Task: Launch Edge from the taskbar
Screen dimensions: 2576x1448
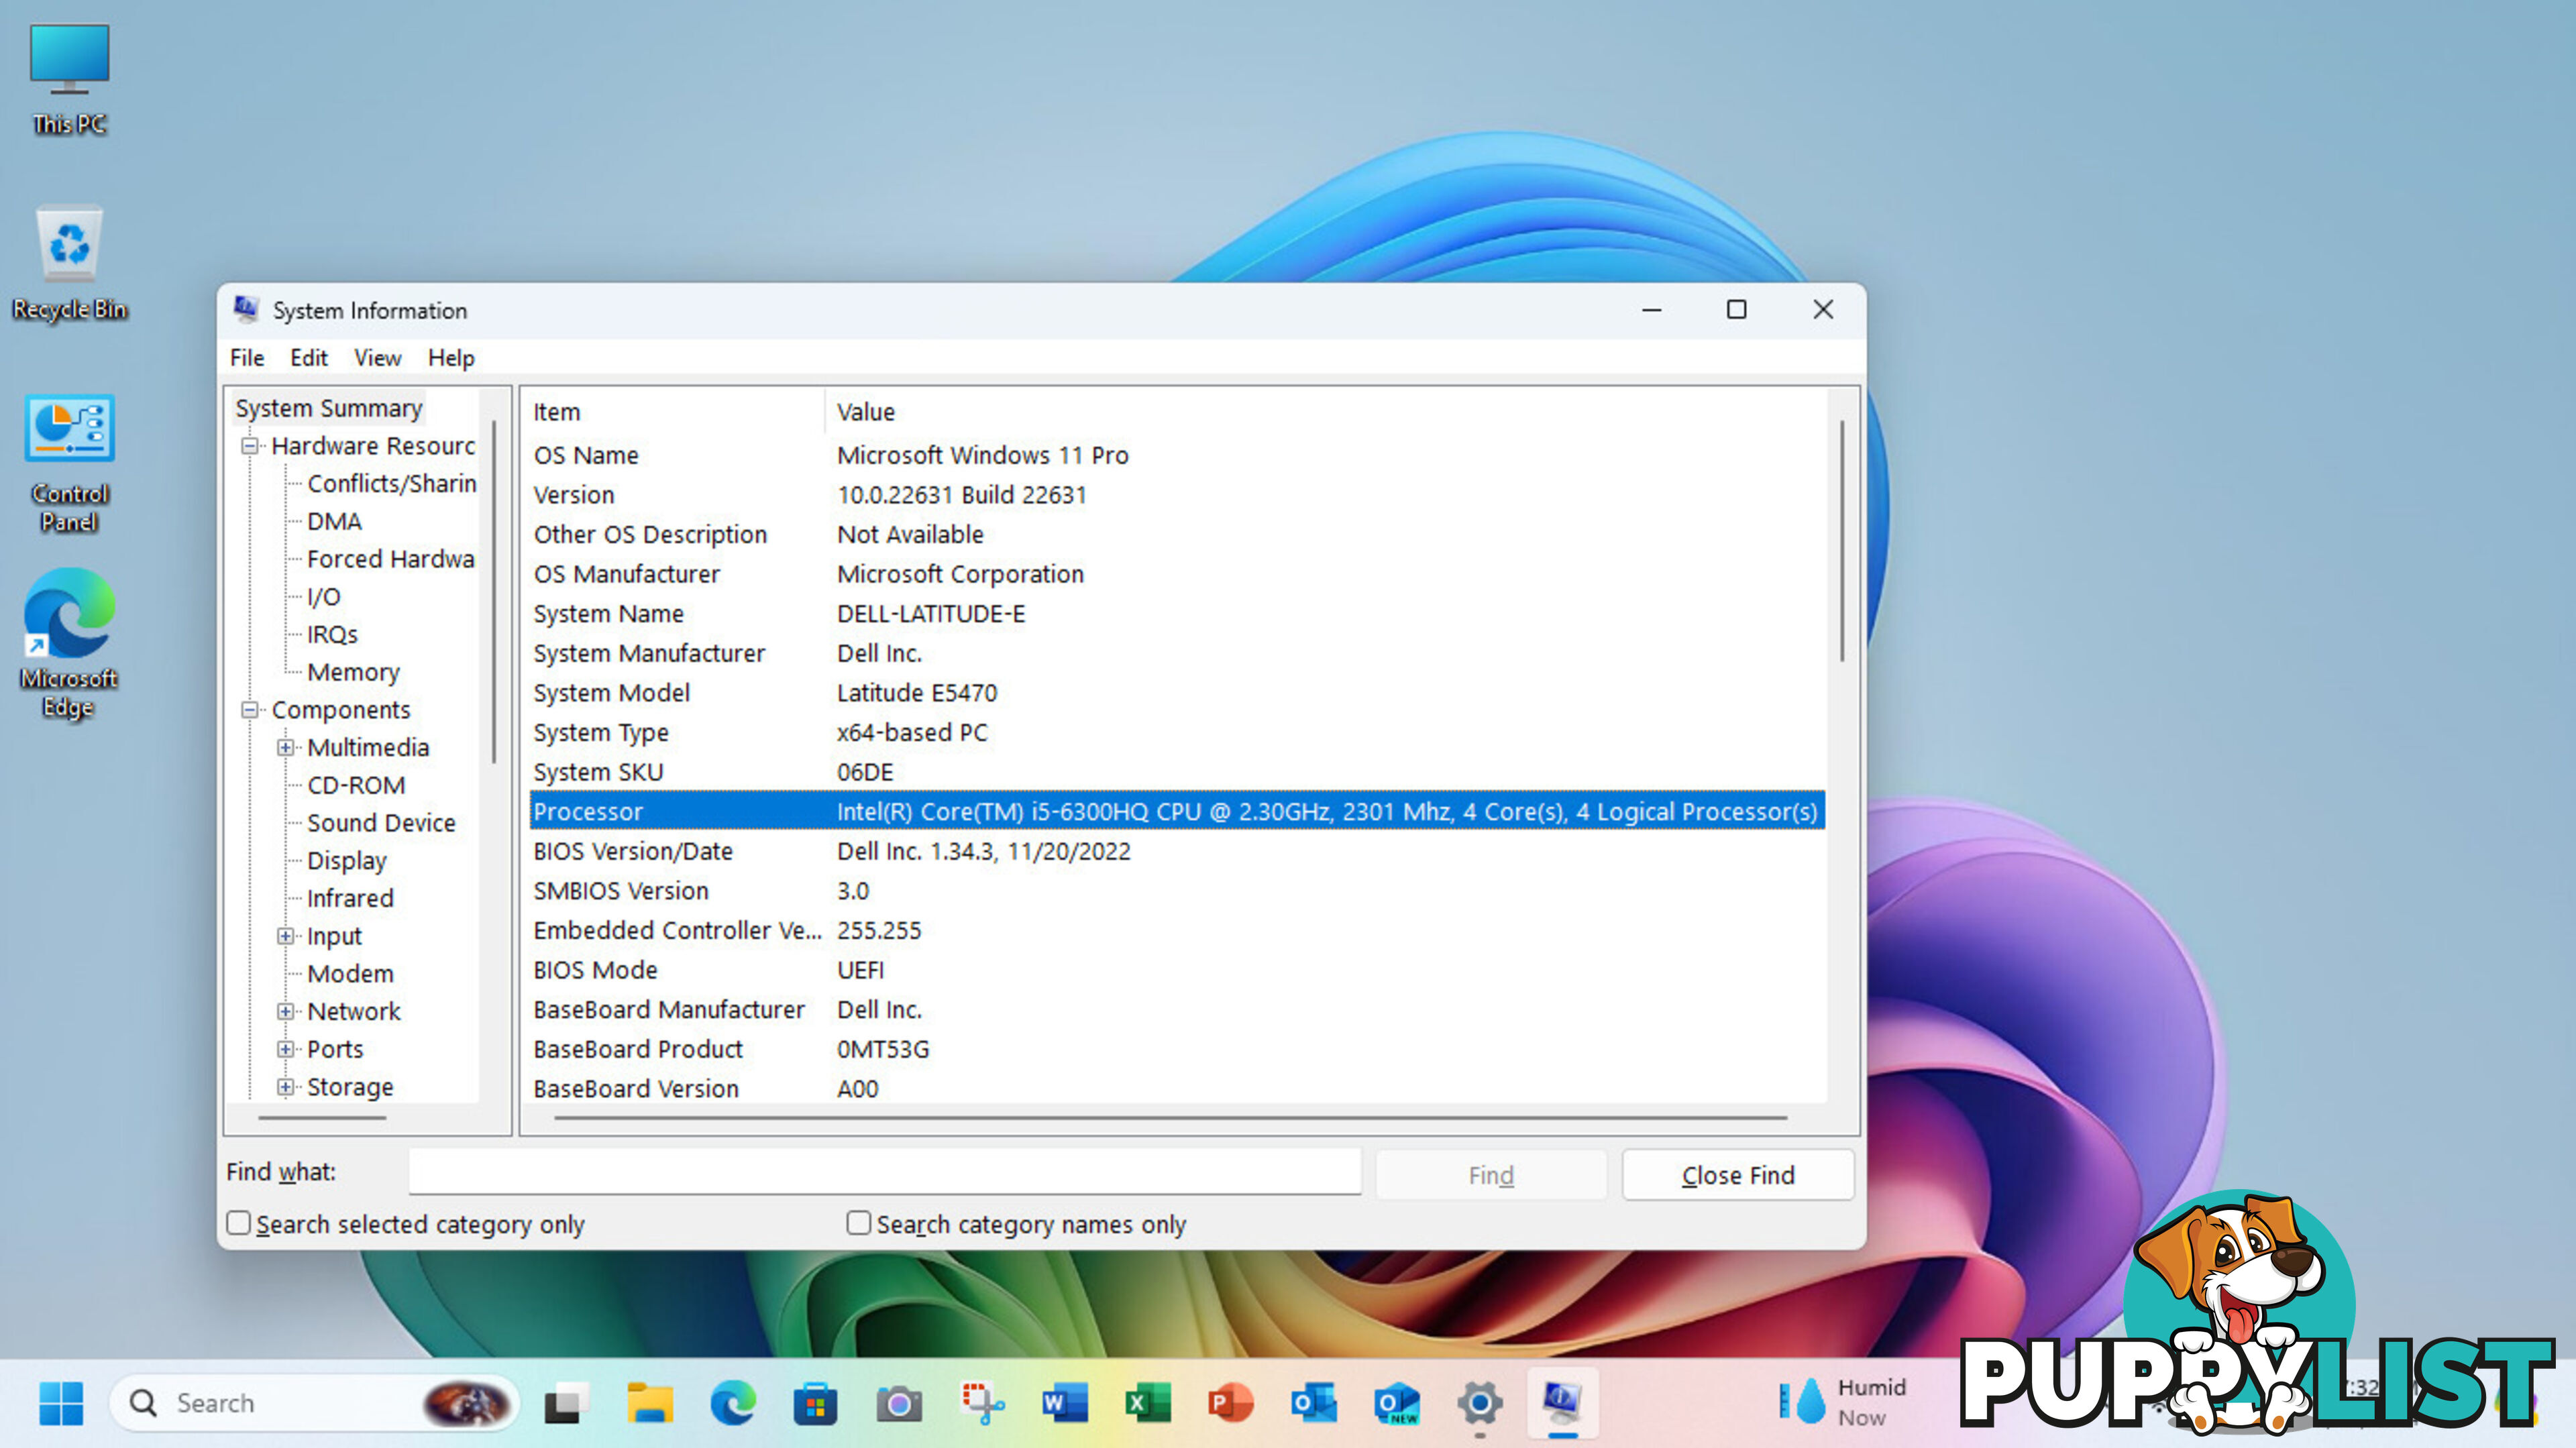Action: click(732, 1404)
